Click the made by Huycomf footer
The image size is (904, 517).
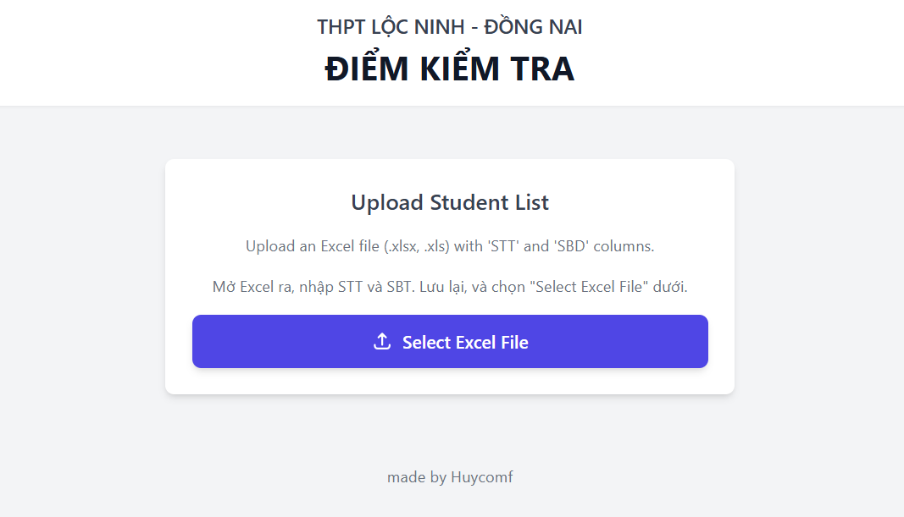450,477
